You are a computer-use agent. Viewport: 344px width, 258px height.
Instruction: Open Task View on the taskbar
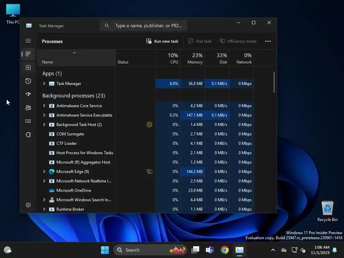click(x=195, y=250)
